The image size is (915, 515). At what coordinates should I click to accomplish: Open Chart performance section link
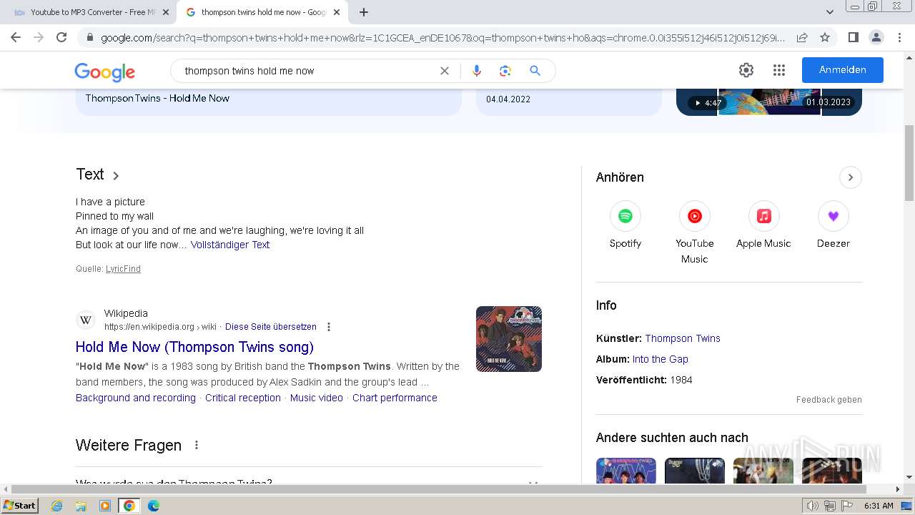(x=395, y=398)
